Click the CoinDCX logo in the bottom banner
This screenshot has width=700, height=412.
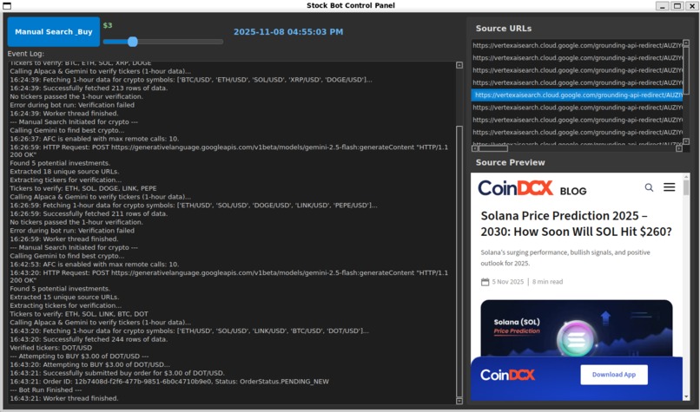507,375
